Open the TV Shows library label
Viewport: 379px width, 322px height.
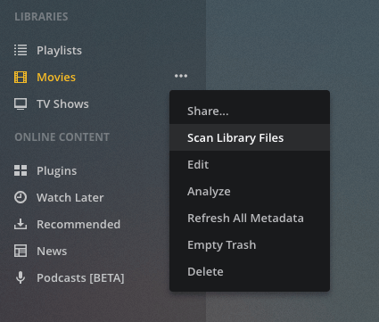click(62, 103)
